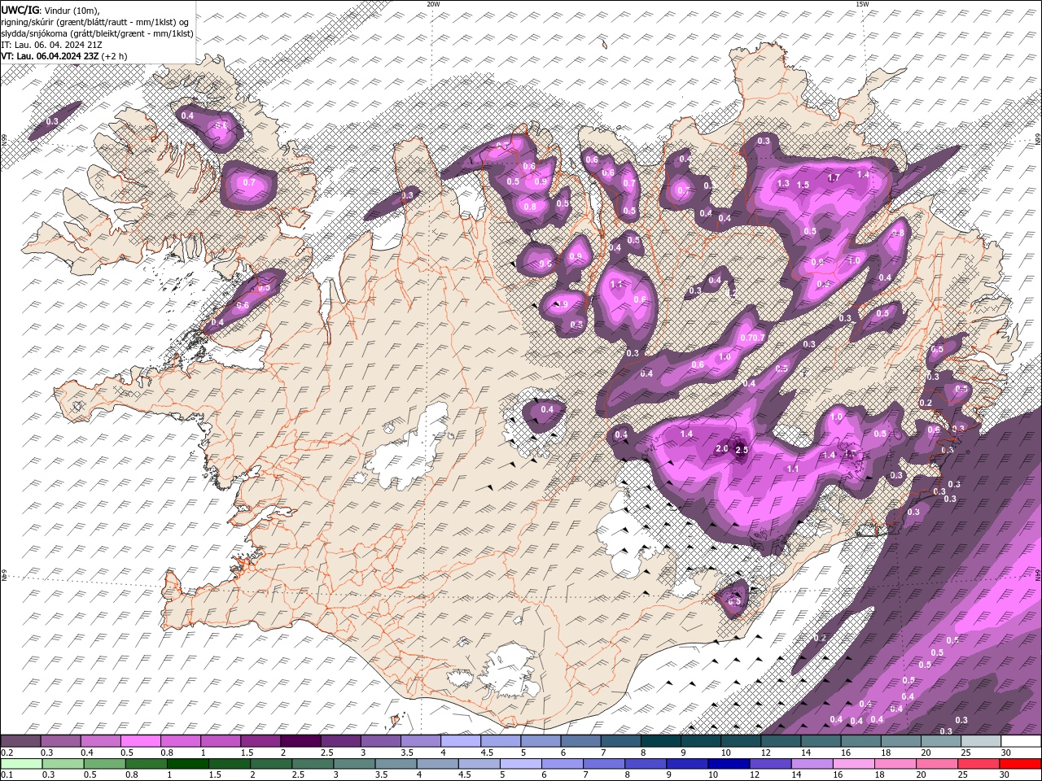Pick the bright pink 0.5 swatch in top legend

(140, 741)
